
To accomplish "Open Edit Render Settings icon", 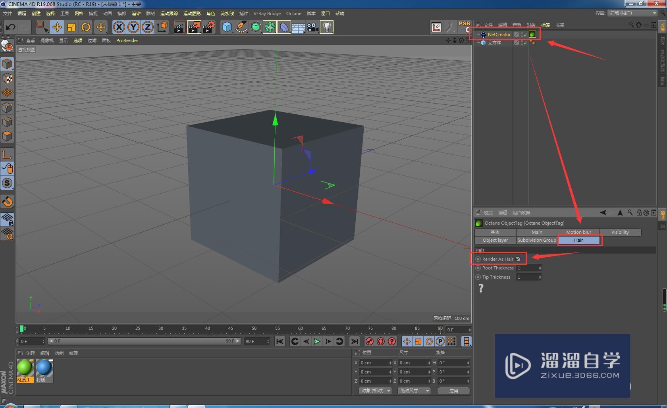I will [209, 27].
